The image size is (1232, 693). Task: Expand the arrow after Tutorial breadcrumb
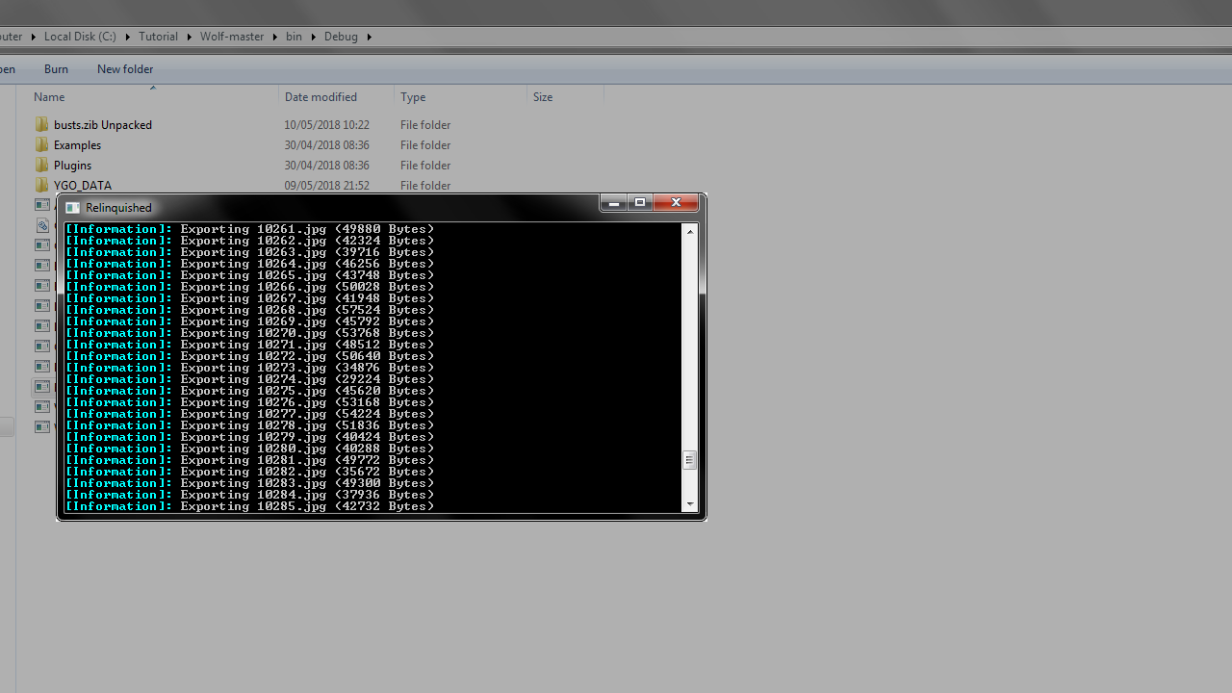(x=189, y=37)
